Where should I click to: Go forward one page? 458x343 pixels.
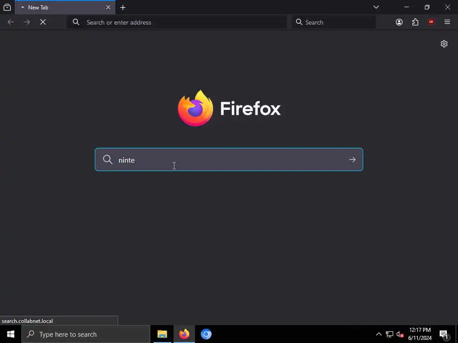pos(27,22)
